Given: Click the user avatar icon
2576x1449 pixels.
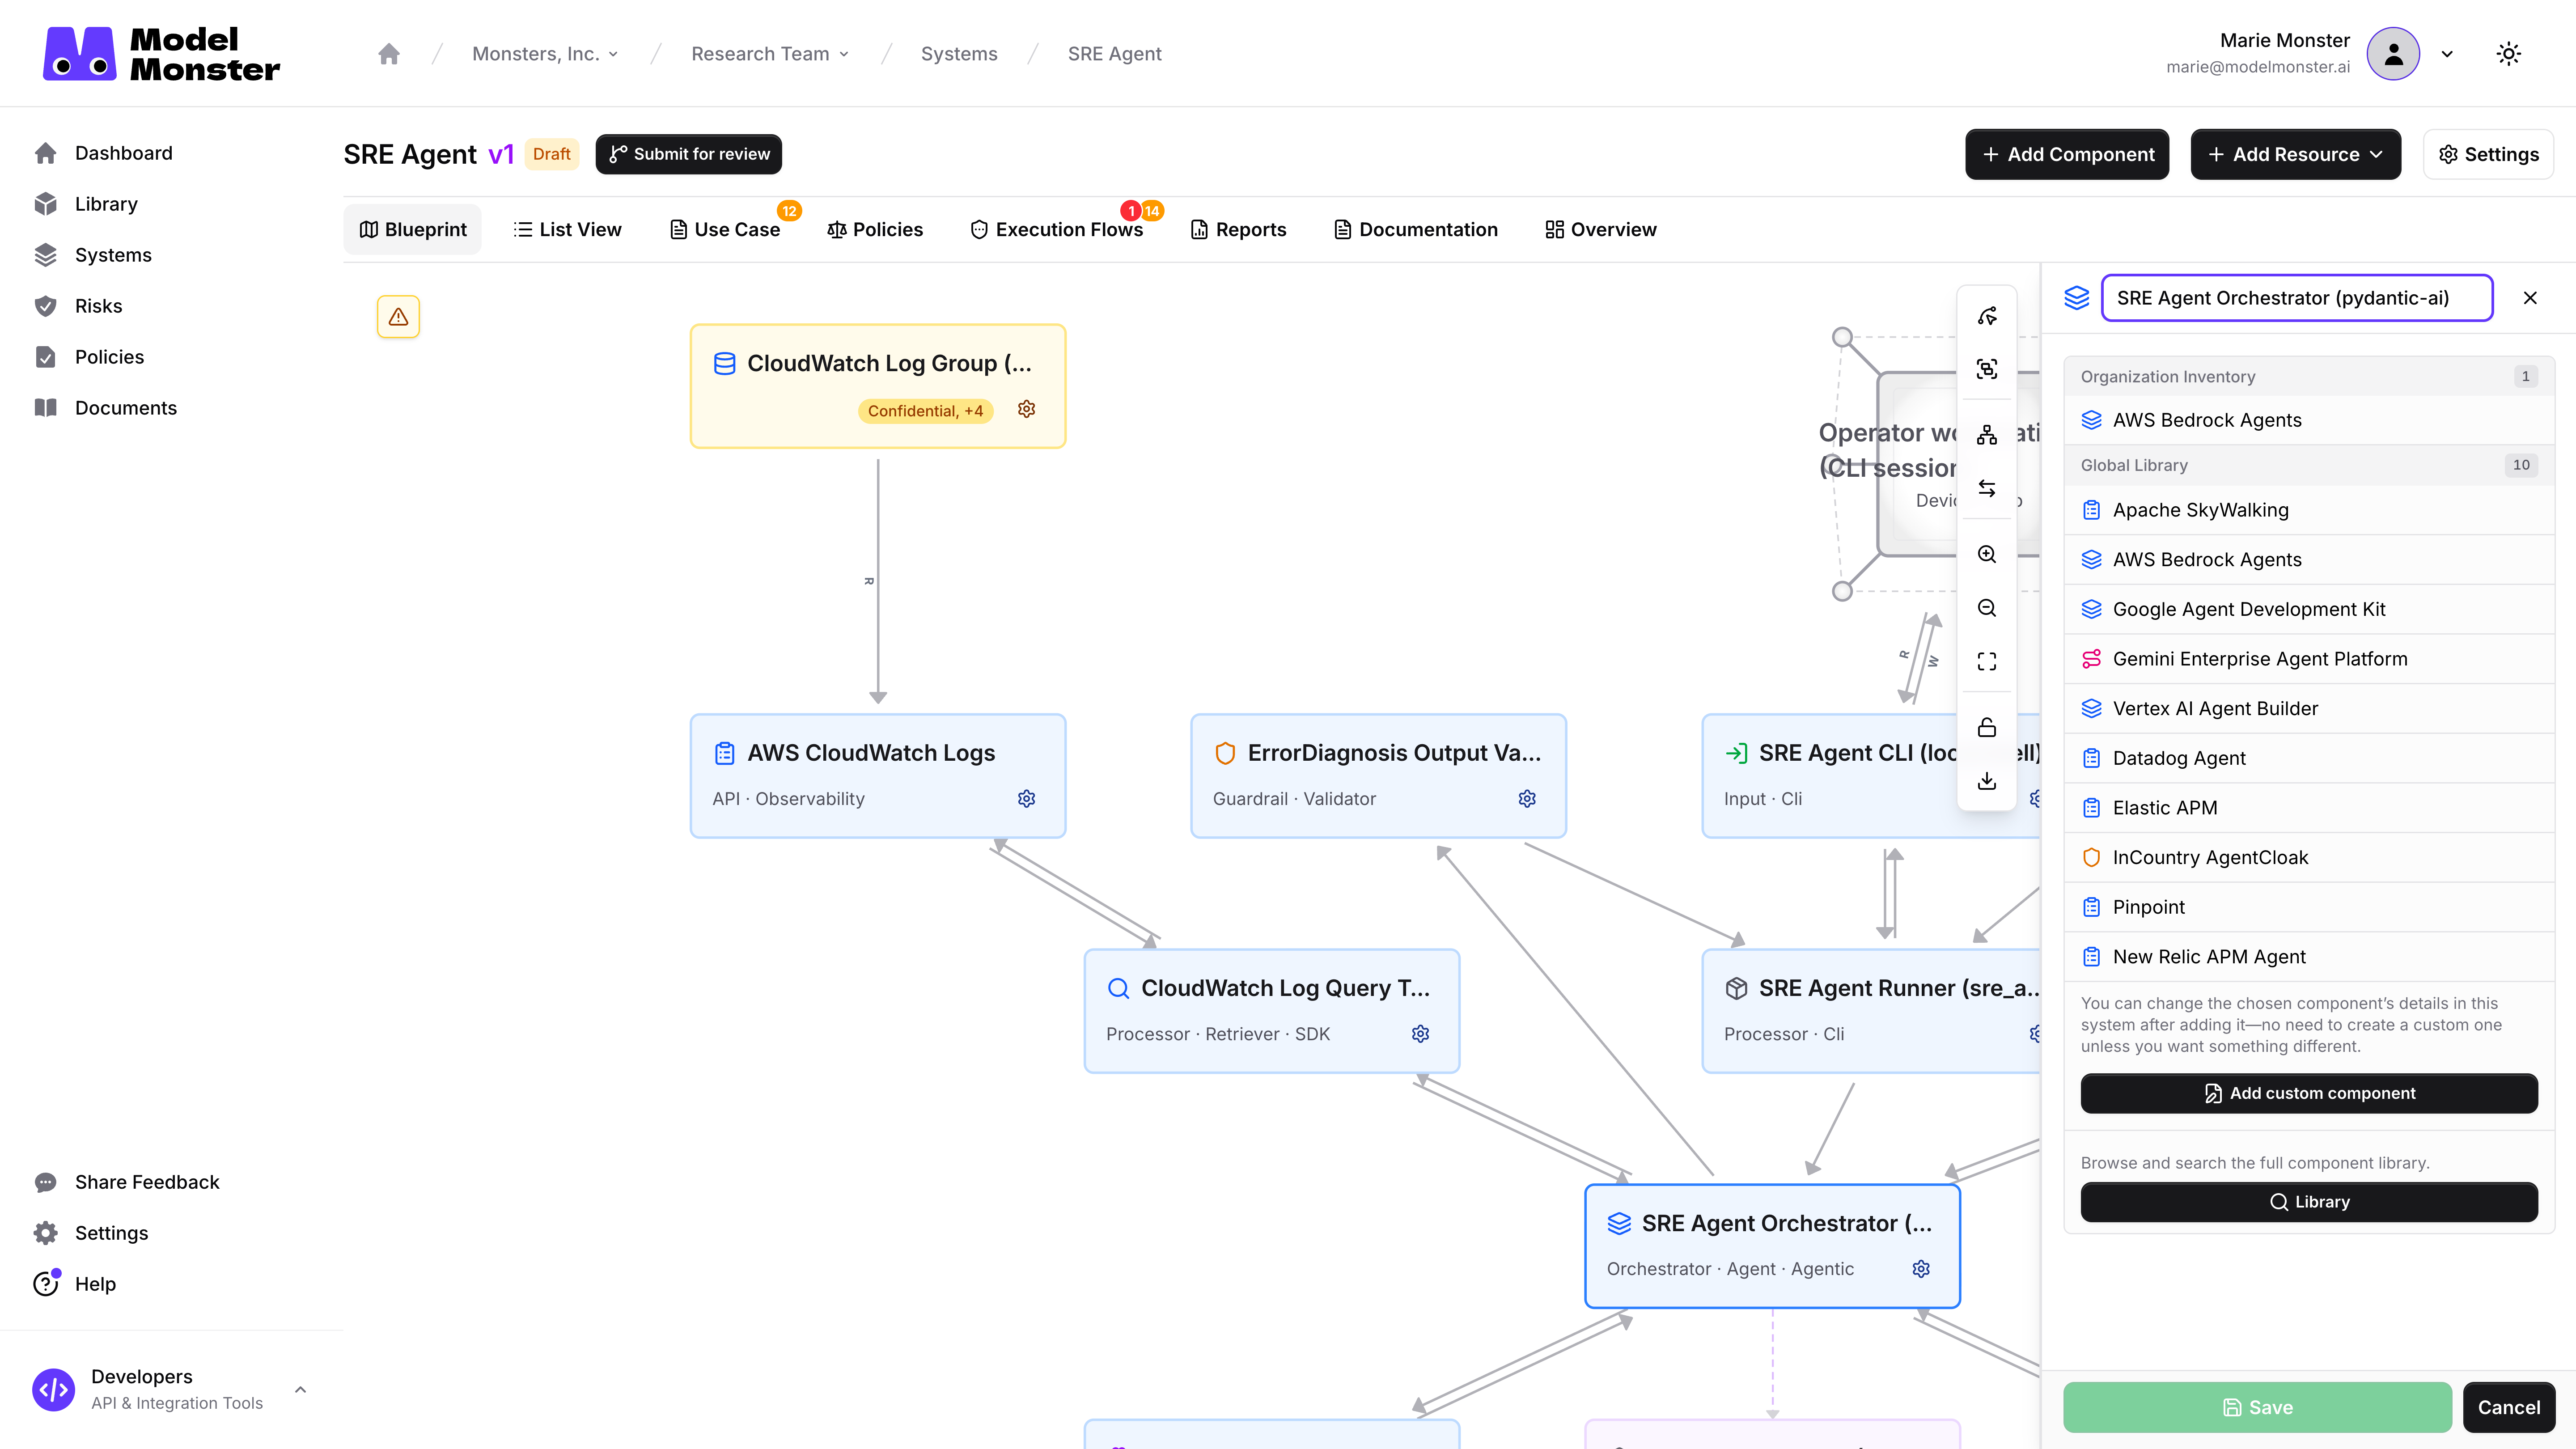Looking at the screenshot, I should pyautogui.click(x=2393, y=54).
